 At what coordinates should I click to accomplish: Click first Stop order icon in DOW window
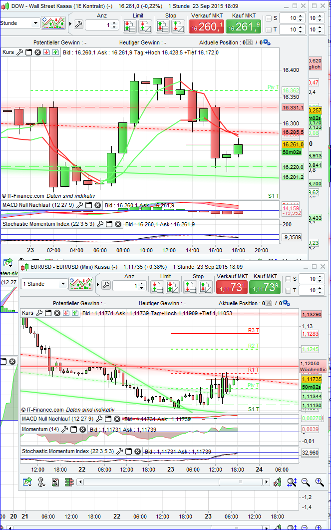[x=162, y=26]
